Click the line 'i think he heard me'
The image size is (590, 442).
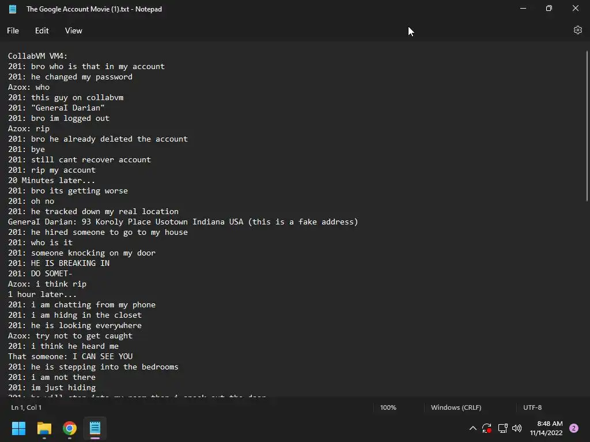point(63,346)
